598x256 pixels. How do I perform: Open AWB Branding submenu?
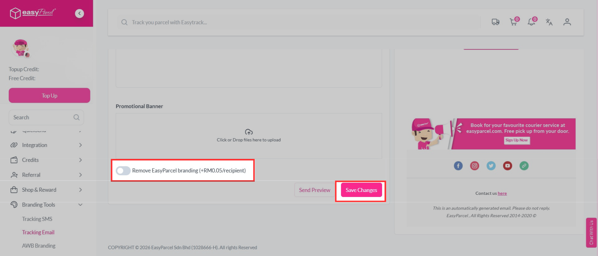pyautogui.click(x=38, y=246)
